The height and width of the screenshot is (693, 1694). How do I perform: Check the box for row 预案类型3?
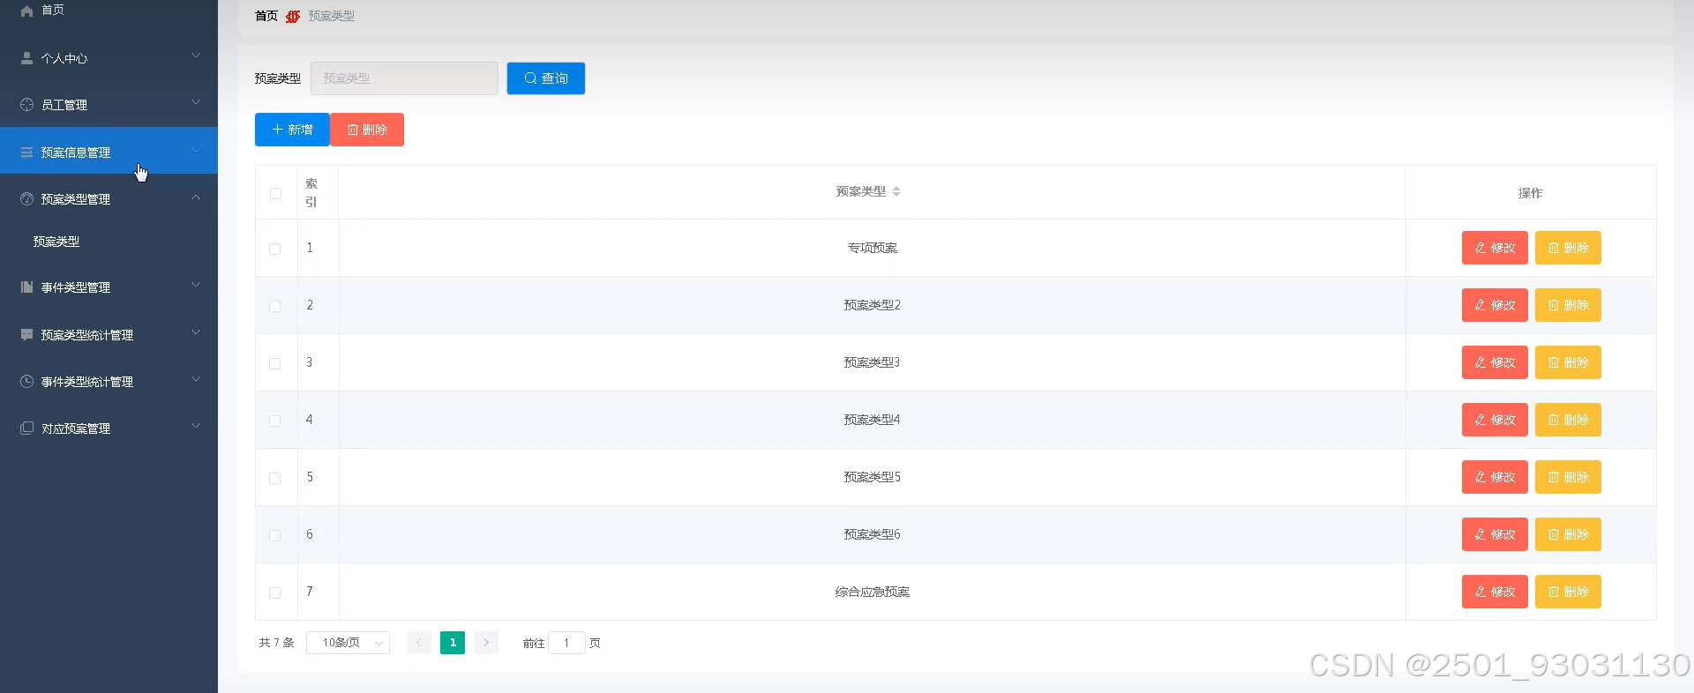coord(275,363)
